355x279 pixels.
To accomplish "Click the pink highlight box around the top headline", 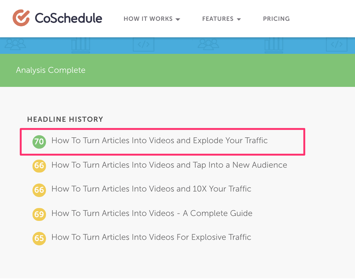I will point(162,128).
